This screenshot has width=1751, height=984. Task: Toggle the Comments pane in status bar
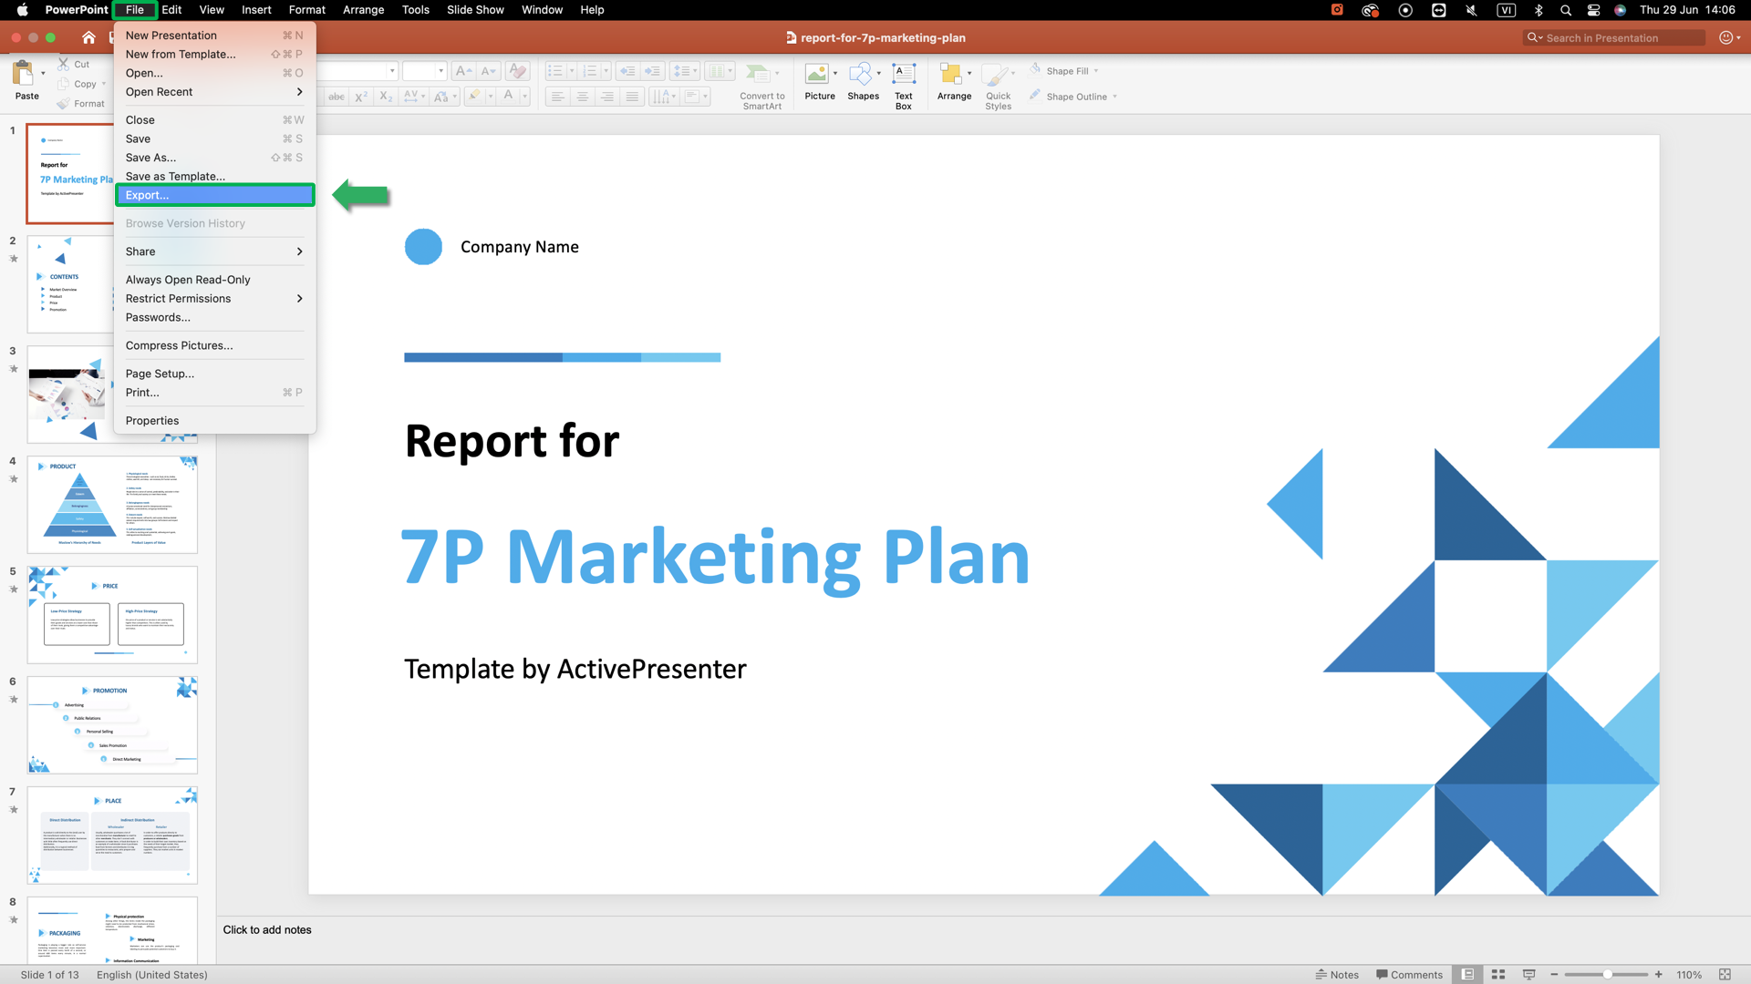click(x=1409, y=974)
